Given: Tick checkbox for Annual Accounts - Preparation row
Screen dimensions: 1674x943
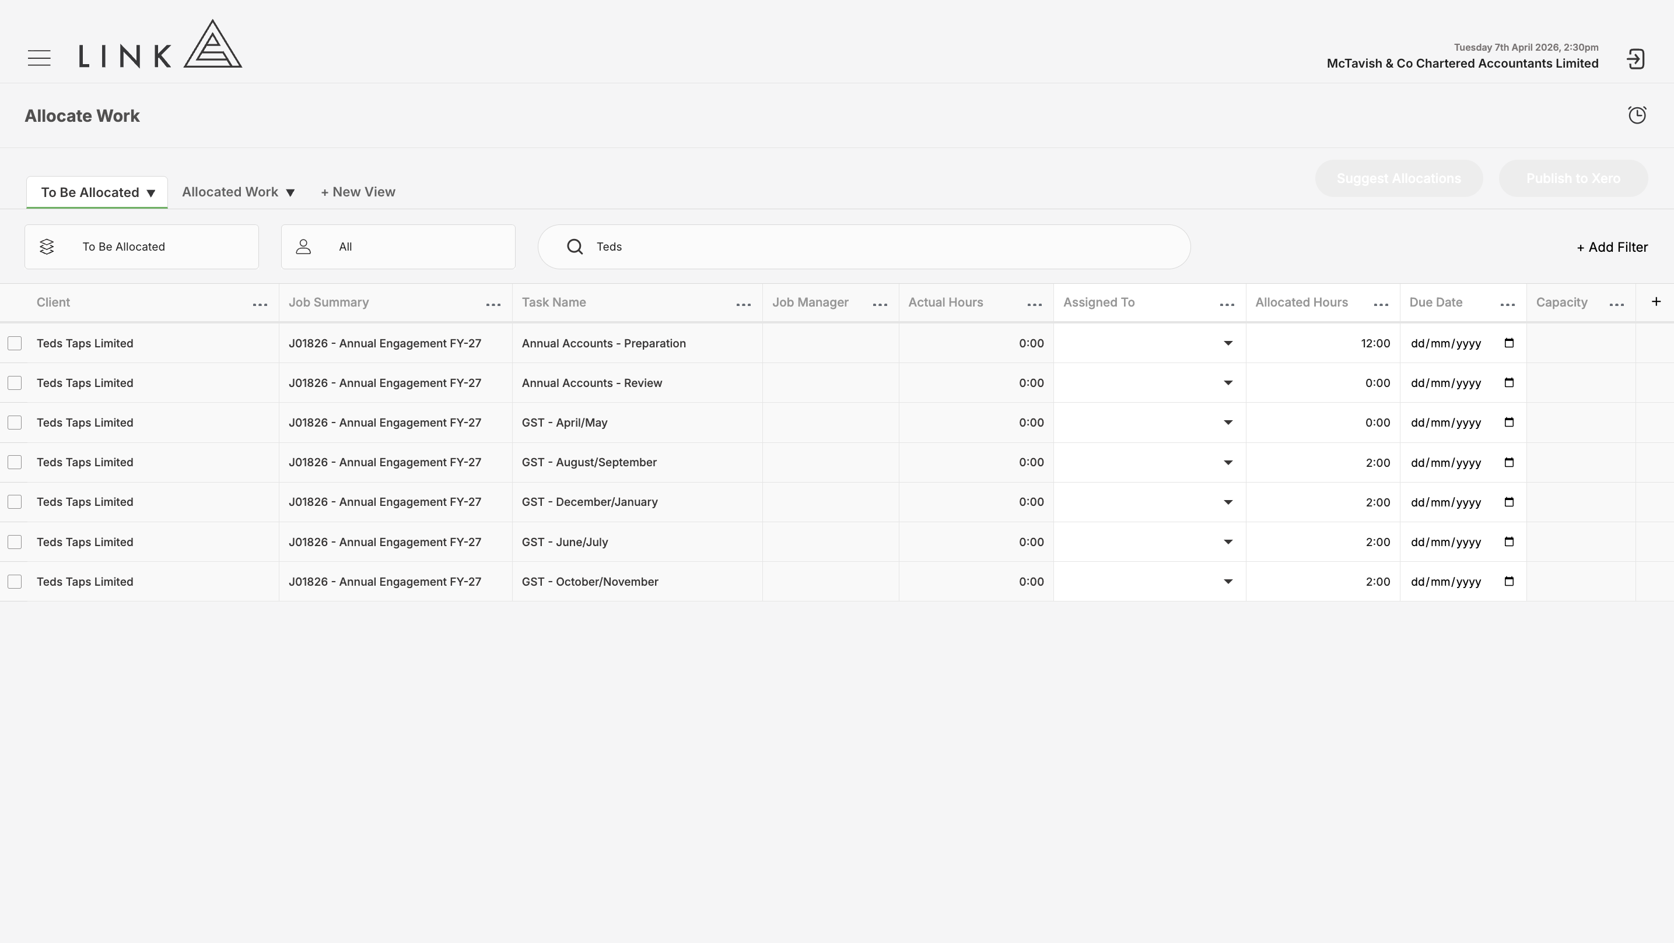Looking at the screenshot, I should [x=15, y=343].
